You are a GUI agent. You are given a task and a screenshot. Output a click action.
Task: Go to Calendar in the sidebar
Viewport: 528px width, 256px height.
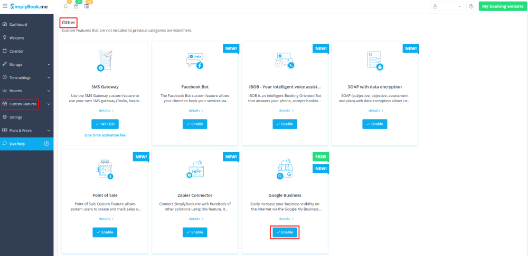pyautogui.click(x=16, y=51)
